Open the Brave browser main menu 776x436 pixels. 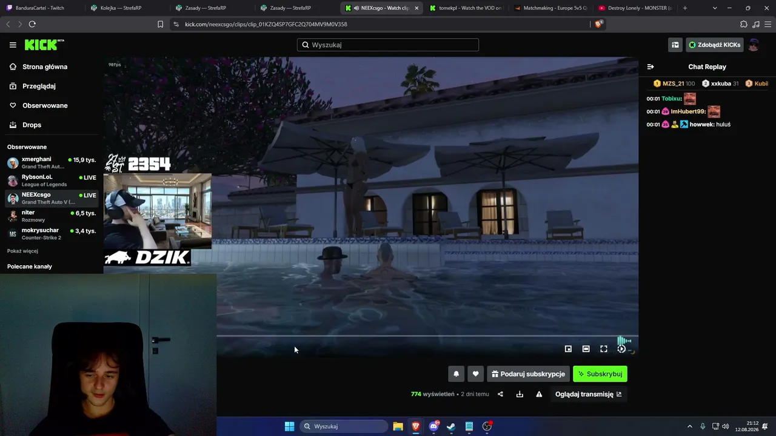(x=768, y=24)
